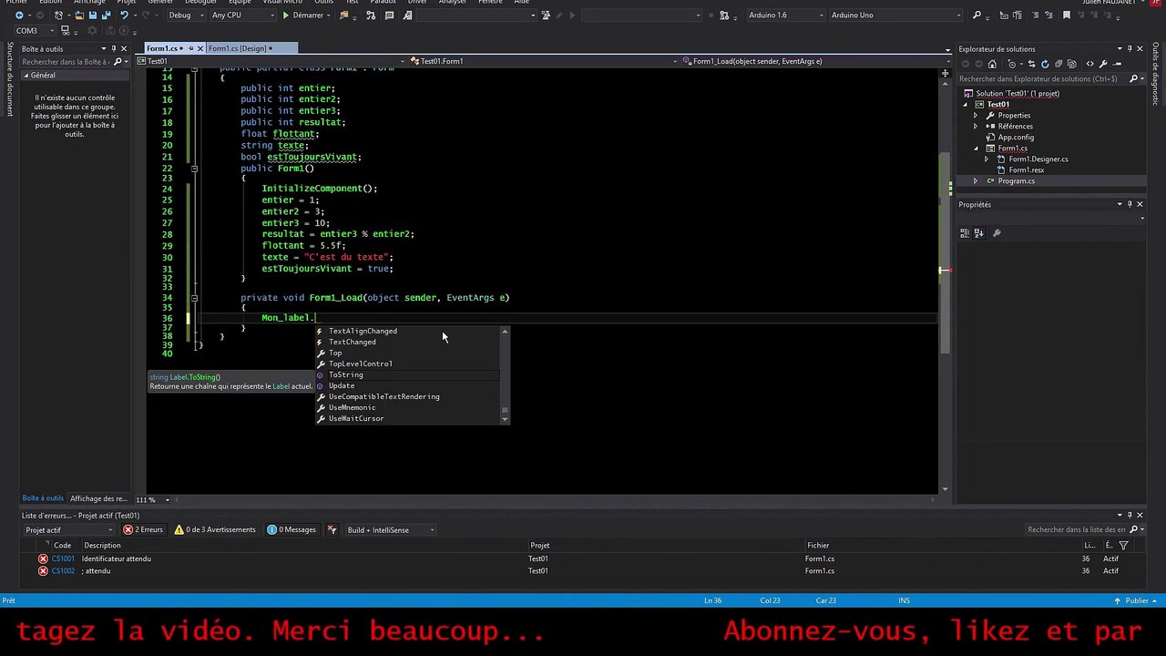
Task: Click the sync active document icon
Action: point(1031,64)
